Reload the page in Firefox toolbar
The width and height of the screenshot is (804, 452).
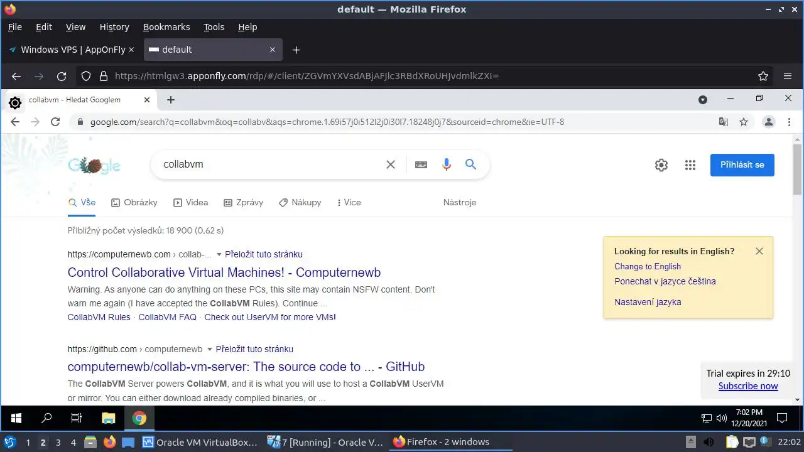point(62,76)
